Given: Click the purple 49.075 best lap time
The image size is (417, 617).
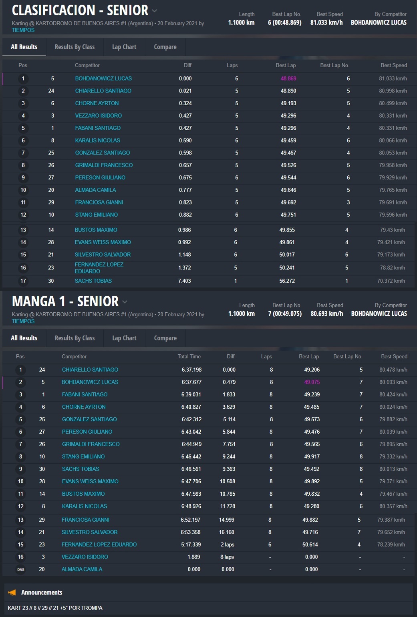Looking at the screenshot, I should (x=312, y=382).
